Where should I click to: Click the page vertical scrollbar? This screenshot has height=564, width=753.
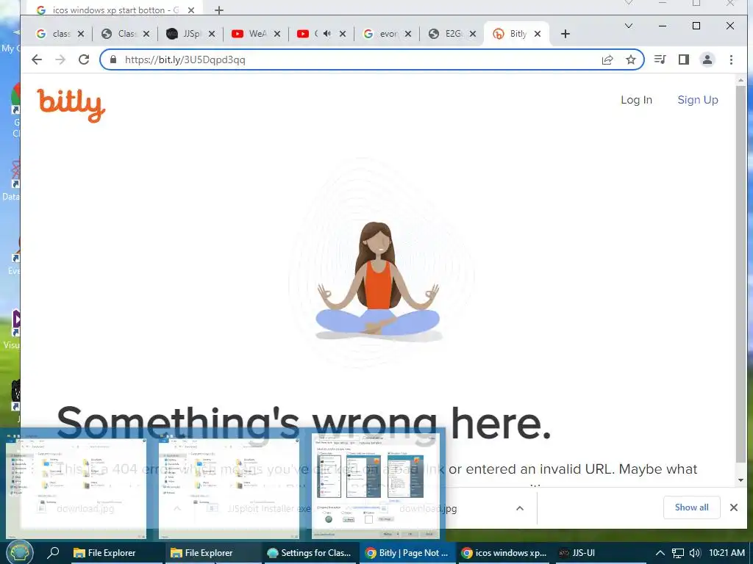[x=740, y=273]
